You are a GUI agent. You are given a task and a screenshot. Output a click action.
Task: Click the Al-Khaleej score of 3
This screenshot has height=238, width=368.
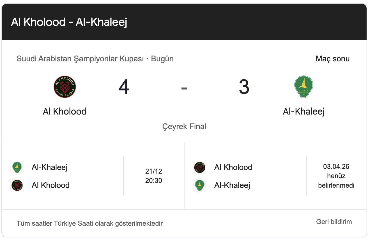click(x=244, y=87)
